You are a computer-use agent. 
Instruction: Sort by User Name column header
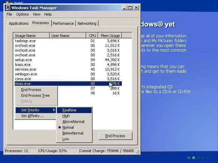coord(68,36)
